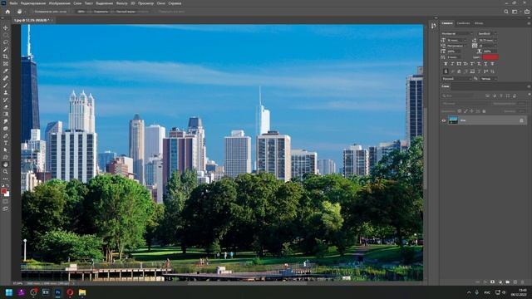Select the Gradient tool
The height and width of the screenshot is (299, 532).
(6, 114)
